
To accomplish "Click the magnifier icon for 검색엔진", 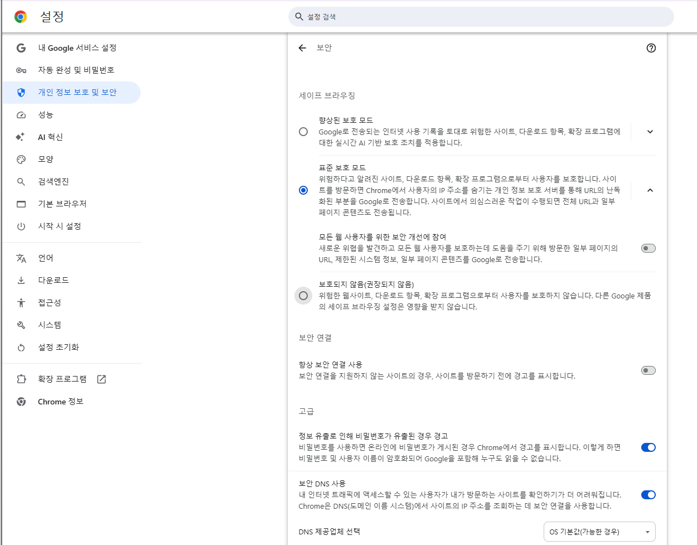I will pyautogui.click(x=21, y=182).
